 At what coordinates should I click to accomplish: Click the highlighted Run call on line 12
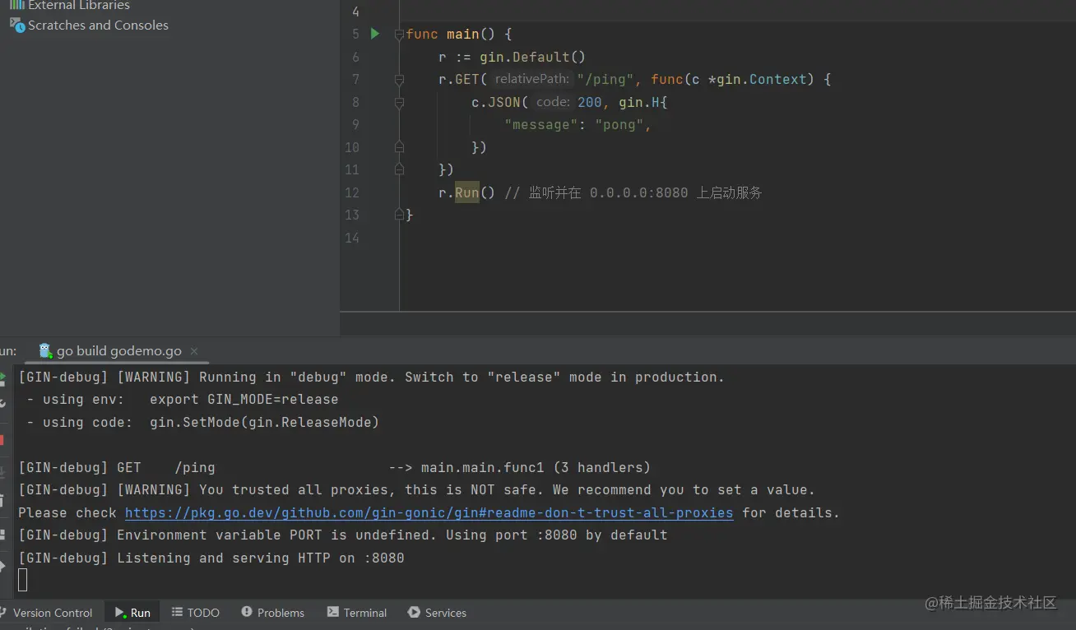(x=466, y=192)
